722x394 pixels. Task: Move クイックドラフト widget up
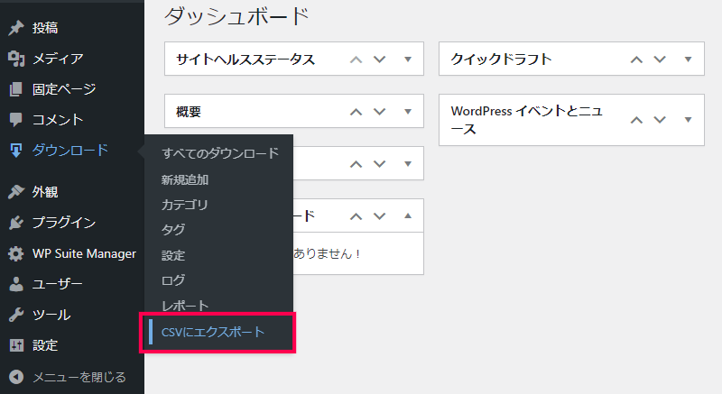pyautogui.click(x=636, y=60)
